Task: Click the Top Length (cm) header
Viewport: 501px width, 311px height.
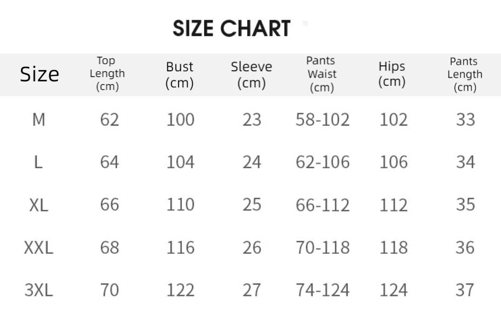Action: point(107,74)
